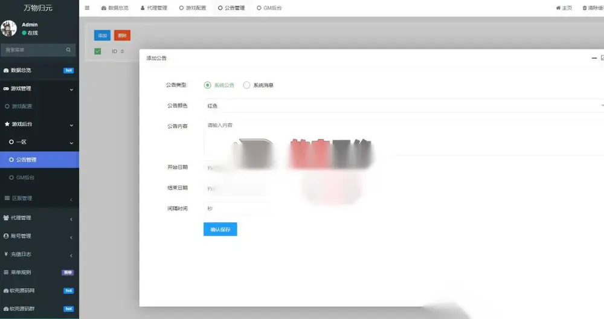
Task: Open the 公告颜色 dropdown showing 红色
Action: pyautogui.click(x=403, y=106)
